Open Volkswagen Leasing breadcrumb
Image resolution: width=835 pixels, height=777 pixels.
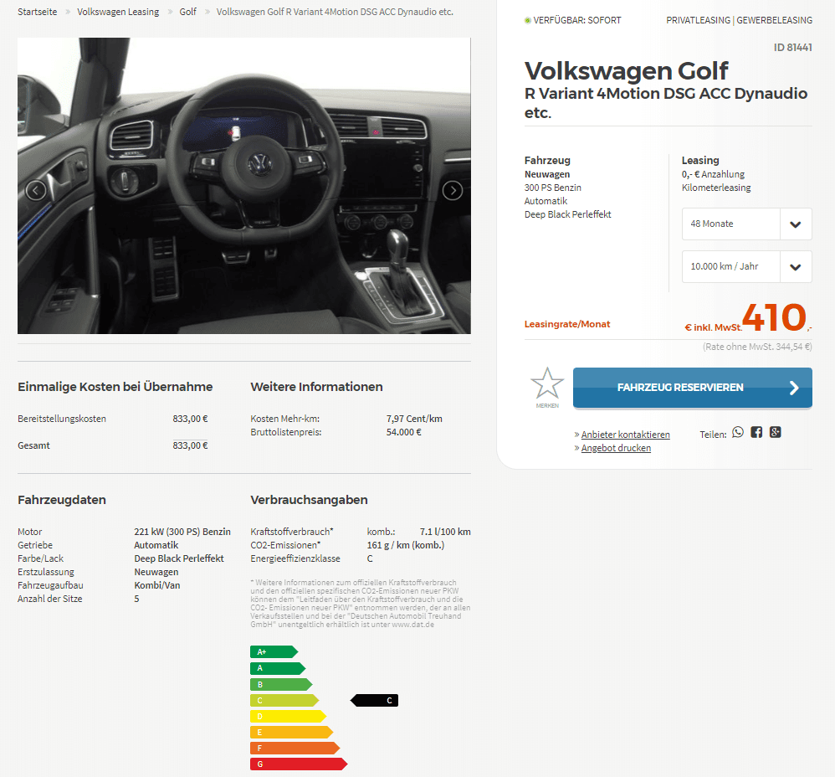point(118,12)
